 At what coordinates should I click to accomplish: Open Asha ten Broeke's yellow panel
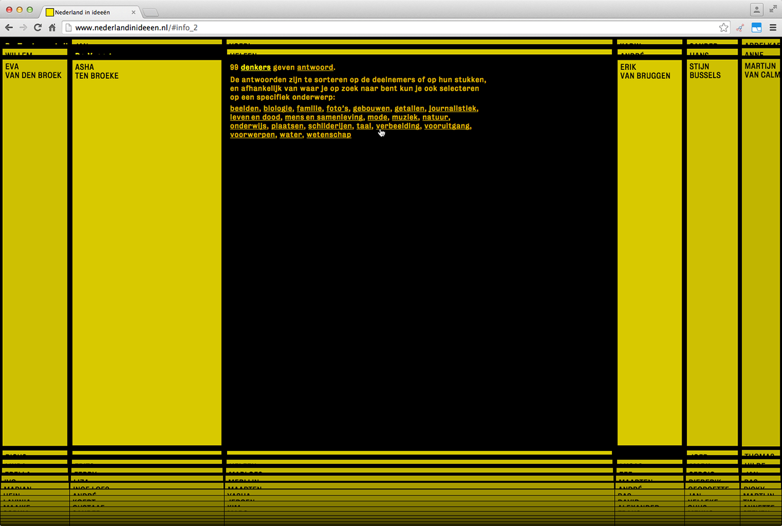tap(147, 251)
